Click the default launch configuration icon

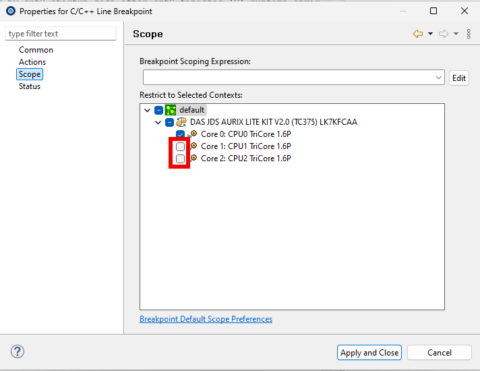171,110
